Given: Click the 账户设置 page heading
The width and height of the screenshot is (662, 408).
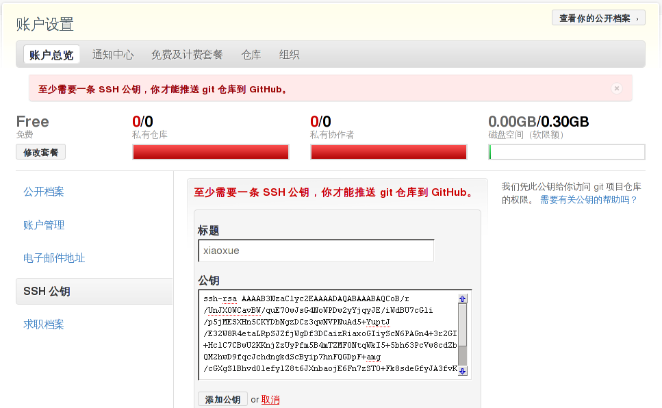Looking at the screenshot, I should point(44,24).
